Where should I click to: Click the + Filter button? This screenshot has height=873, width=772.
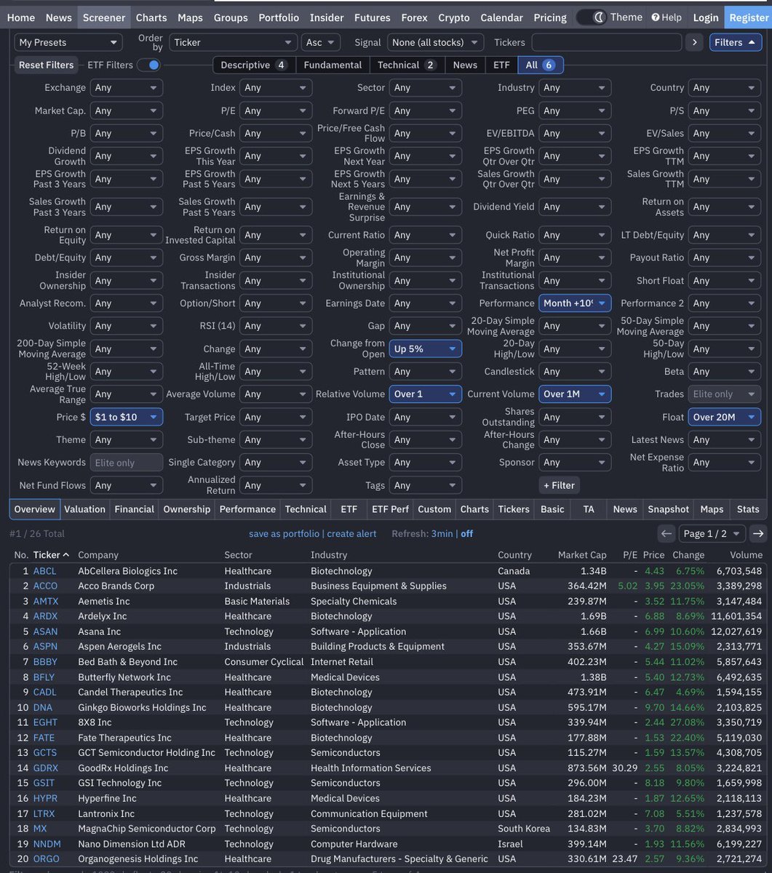pyautogui.click(x=560, y=485)
